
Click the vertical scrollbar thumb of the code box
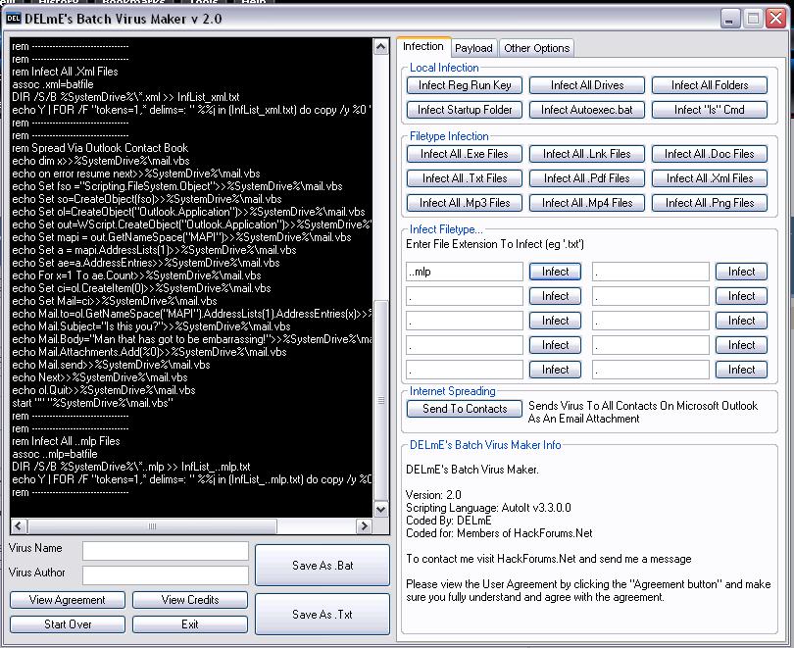point(380,400)
